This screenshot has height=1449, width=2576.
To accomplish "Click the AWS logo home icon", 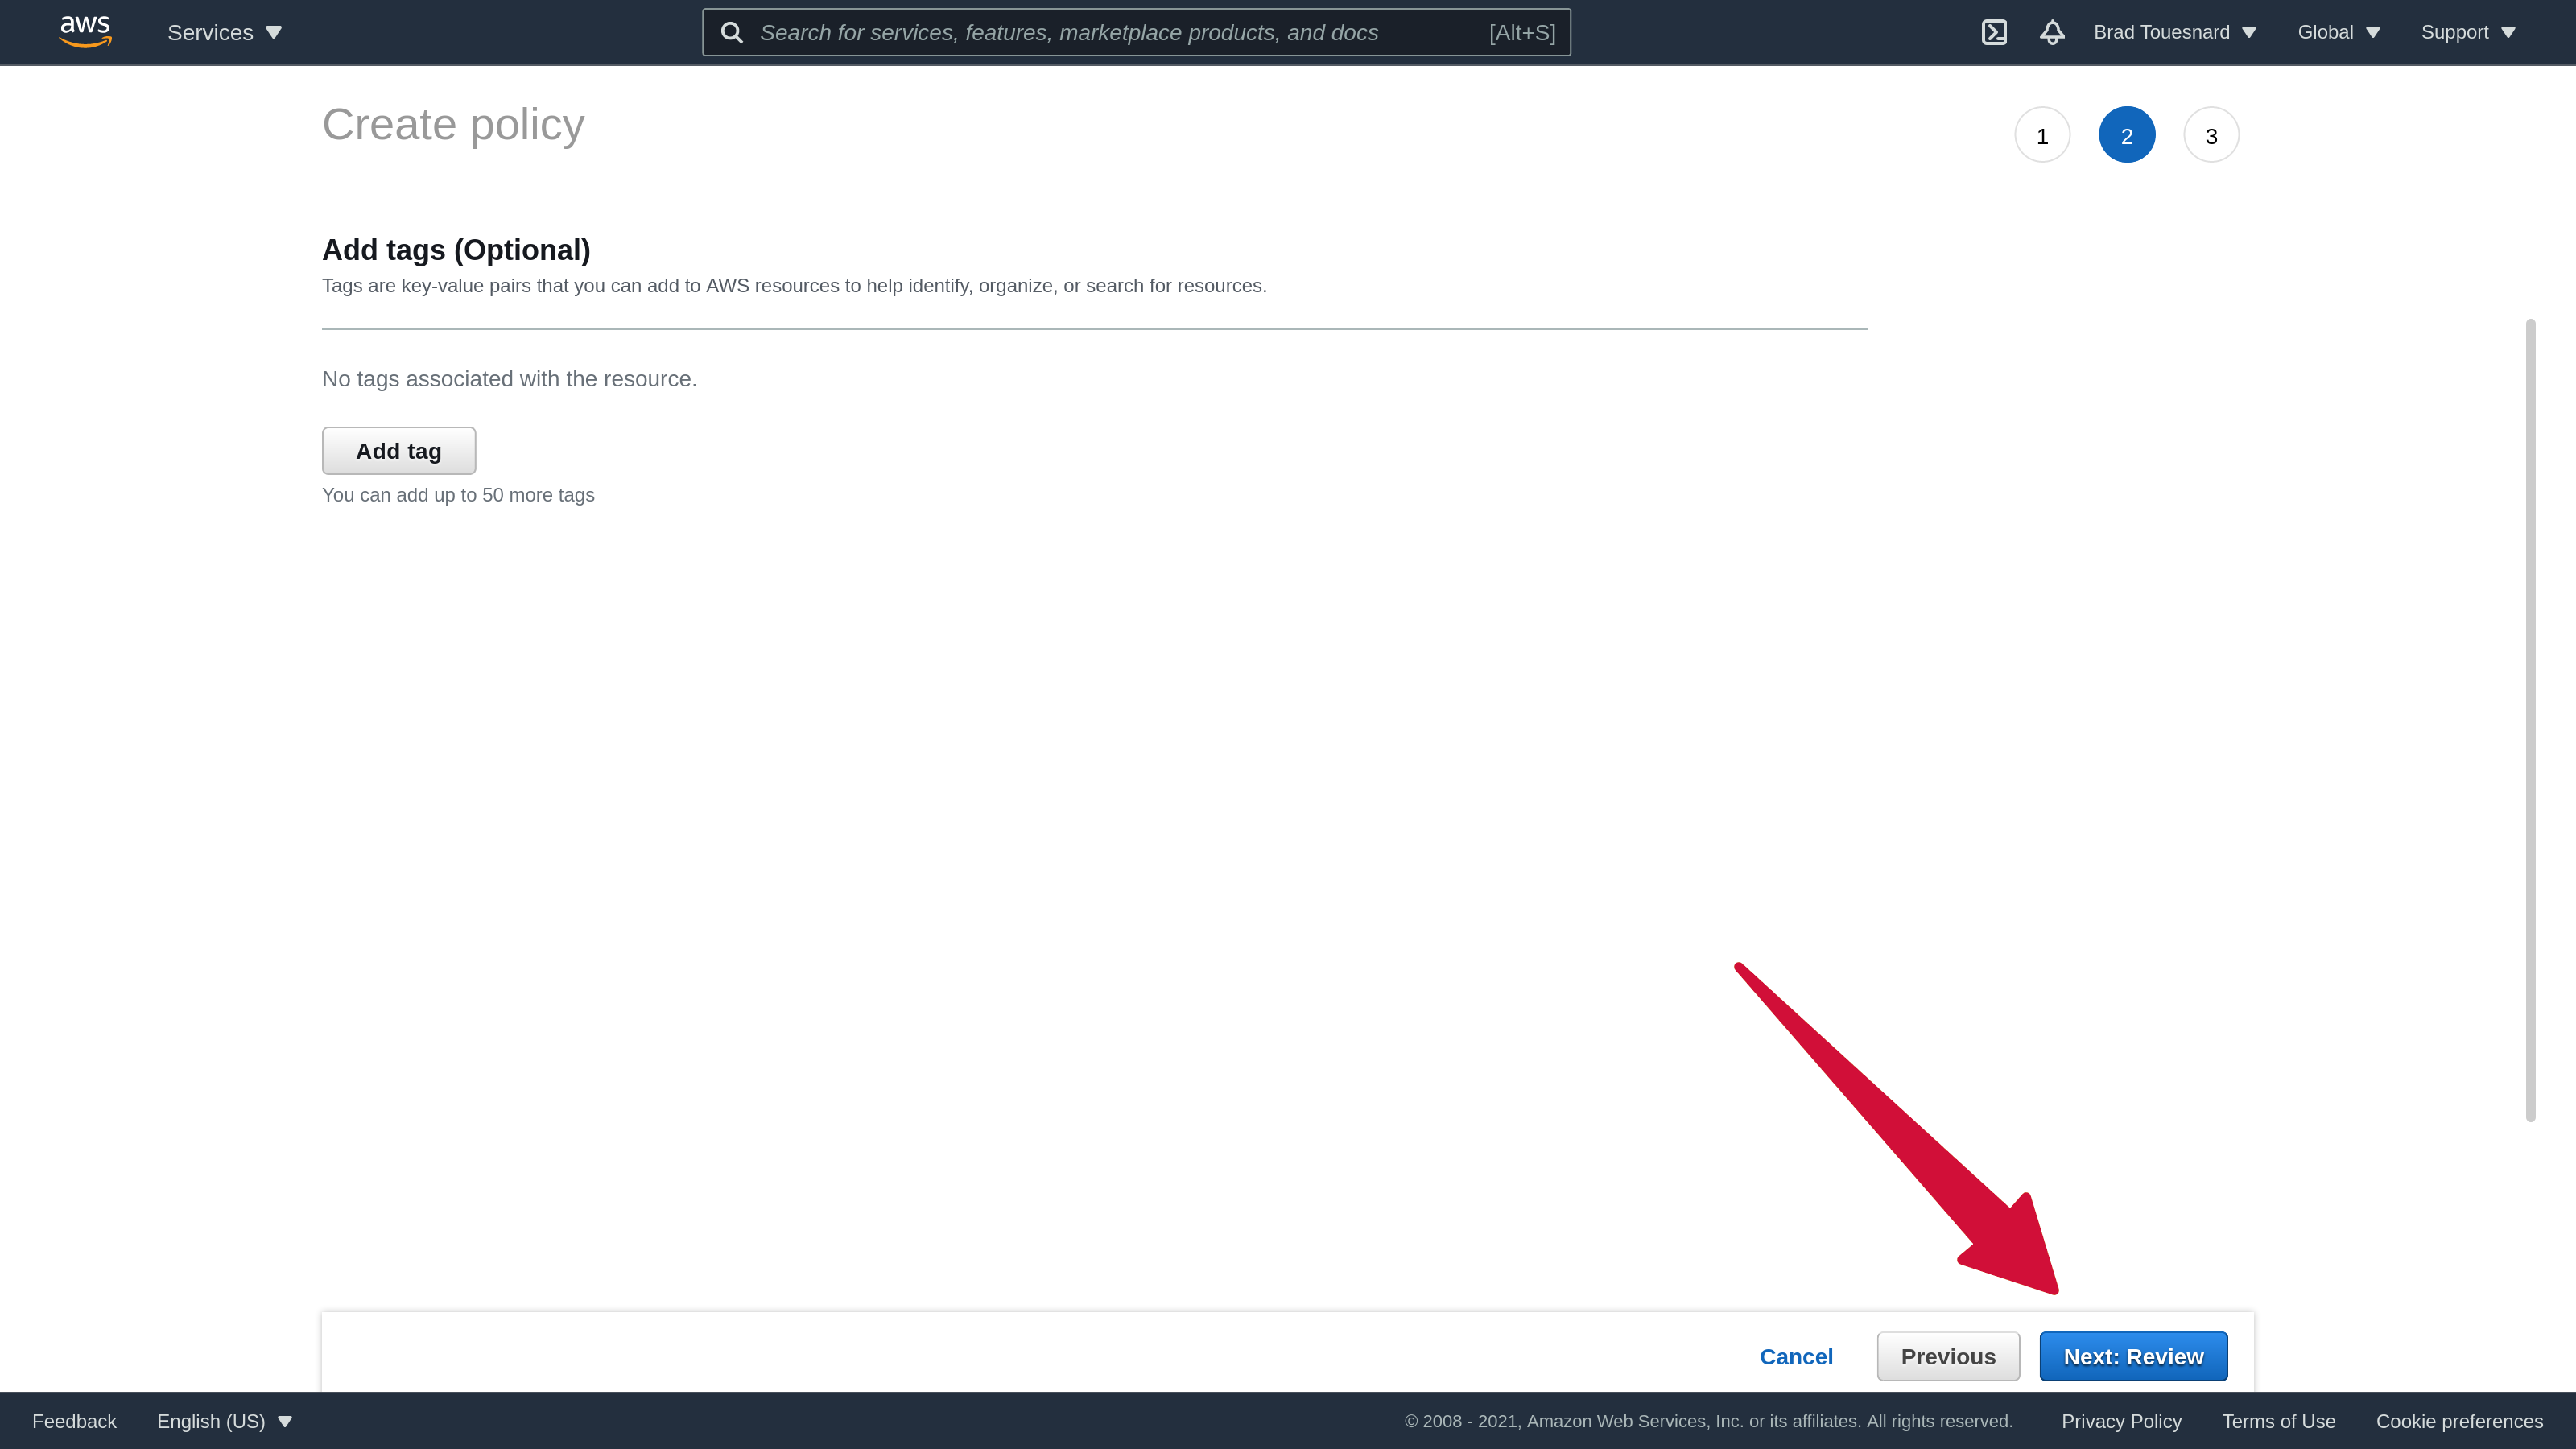I will (83, 32).
